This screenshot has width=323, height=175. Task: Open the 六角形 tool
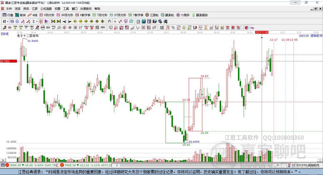[x=183, y=15]
